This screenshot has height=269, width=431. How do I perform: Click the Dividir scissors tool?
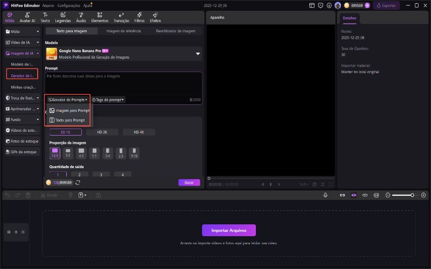point(49,195)
